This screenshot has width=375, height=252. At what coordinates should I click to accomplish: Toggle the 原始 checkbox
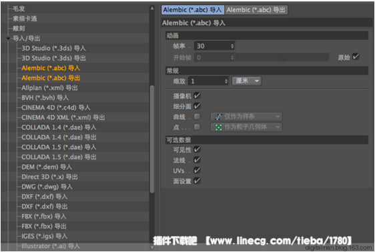click(x=356, y=57)
